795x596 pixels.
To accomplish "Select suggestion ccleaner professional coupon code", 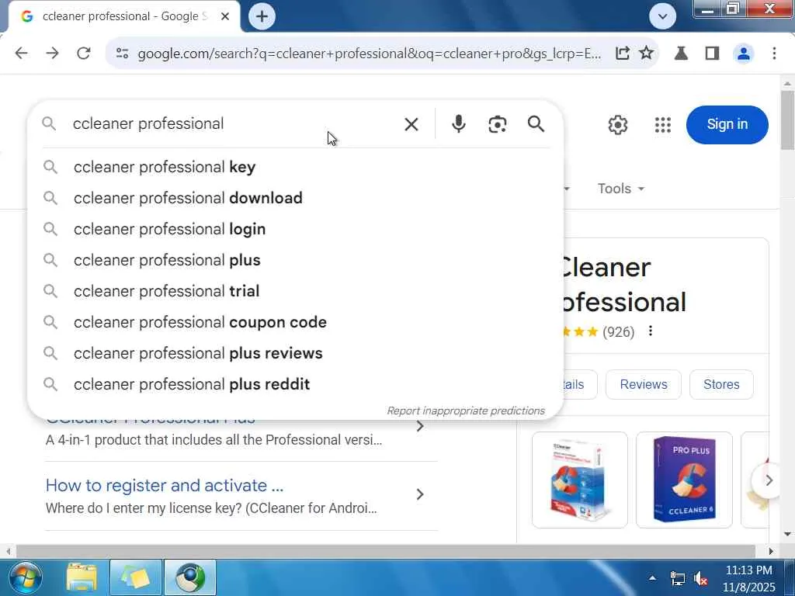I will tap(295, 322).
